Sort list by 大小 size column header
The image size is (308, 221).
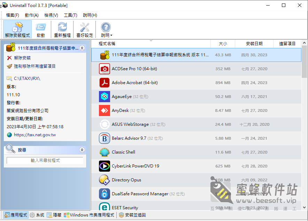coord(223,44)
